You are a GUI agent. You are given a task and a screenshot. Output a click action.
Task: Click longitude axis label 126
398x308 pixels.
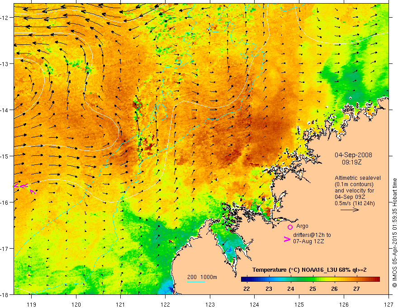coord(344,304)
